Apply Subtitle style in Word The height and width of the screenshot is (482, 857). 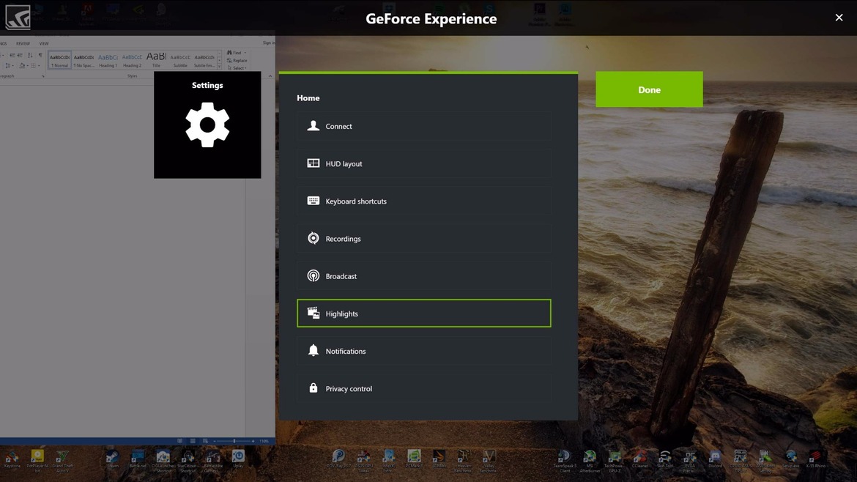tap(179, 60)
